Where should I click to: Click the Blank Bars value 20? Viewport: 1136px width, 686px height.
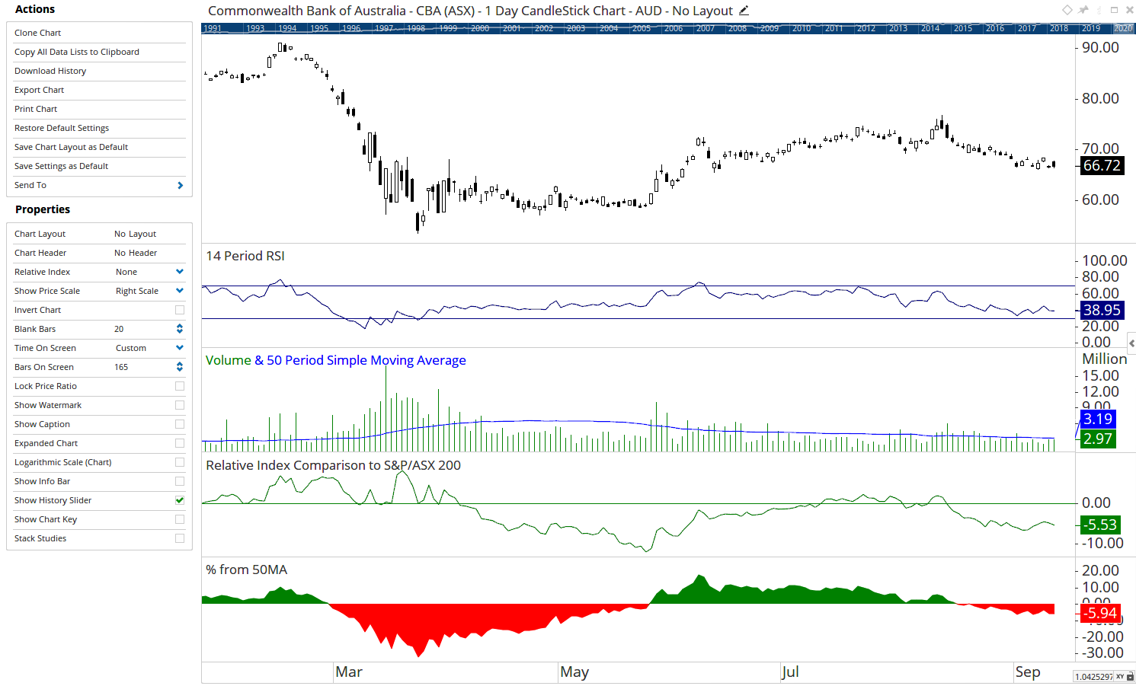coord(119,329)
